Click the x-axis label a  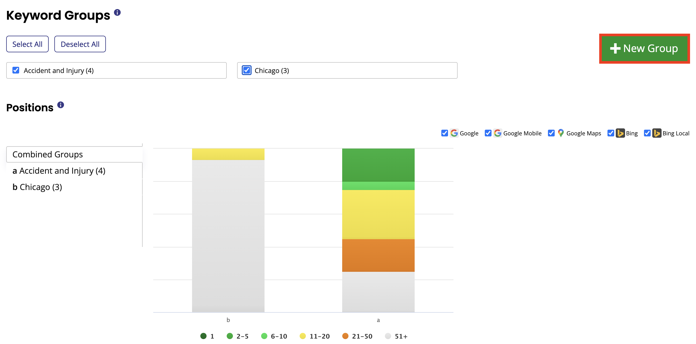point(378,320)
